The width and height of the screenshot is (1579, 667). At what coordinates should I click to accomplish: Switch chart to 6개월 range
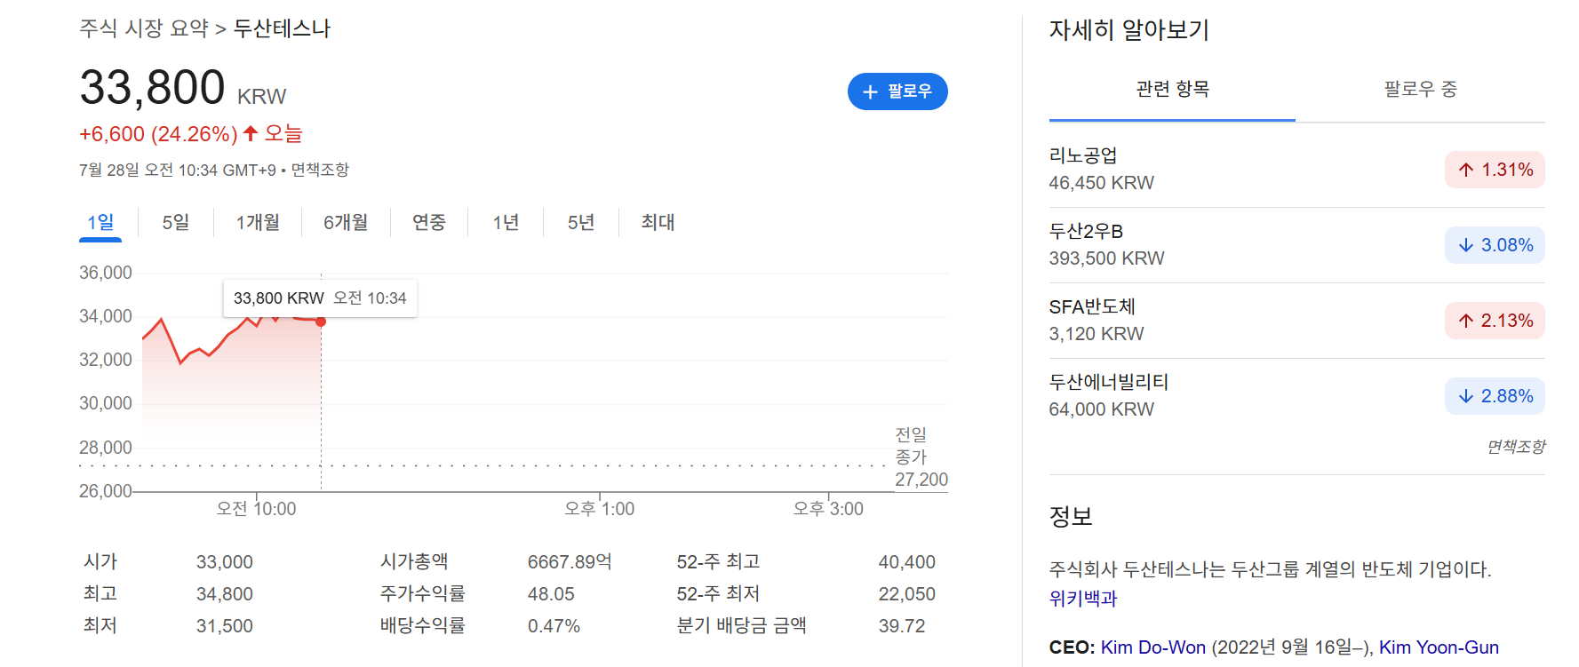click(346, 222)
